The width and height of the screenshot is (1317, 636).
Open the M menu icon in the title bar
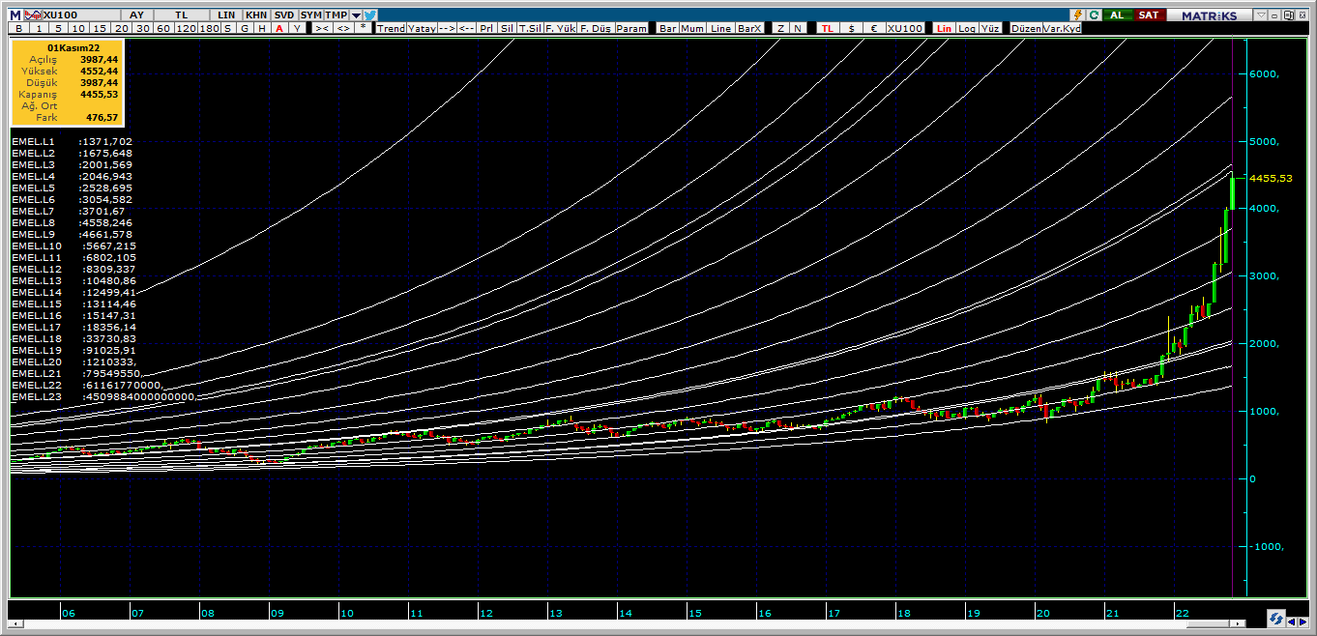coord(15,15)
